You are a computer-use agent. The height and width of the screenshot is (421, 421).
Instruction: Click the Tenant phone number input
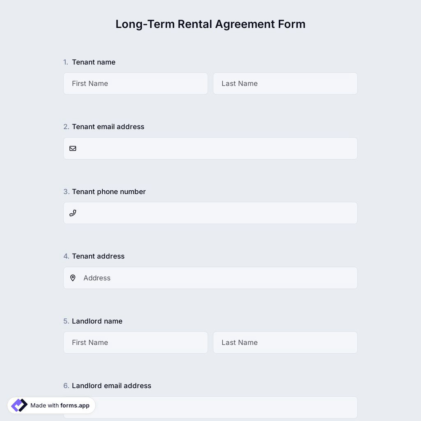pos(210,213)
